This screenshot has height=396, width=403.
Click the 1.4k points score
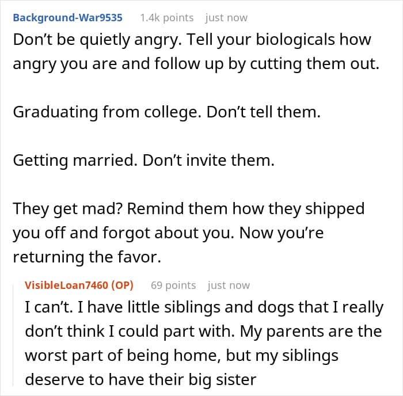[166, 18]
